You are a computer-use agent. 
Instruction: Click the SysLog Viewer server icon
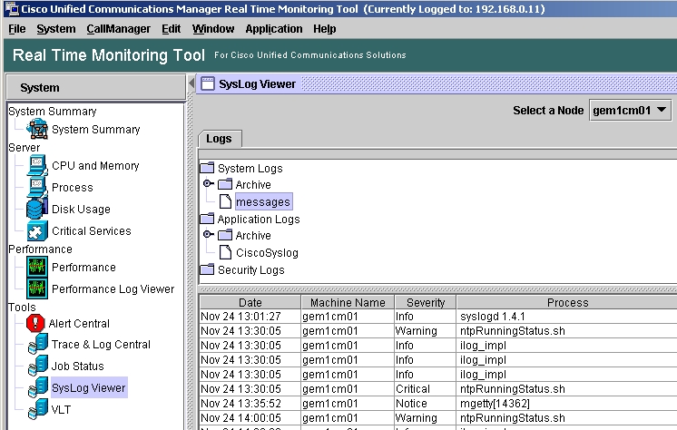[38, 387]
